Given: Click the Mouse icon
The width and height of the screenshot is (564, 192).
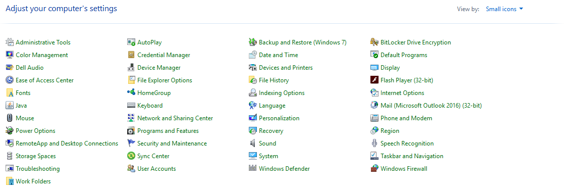Looking at the screenshot, I should coord(10,118).
